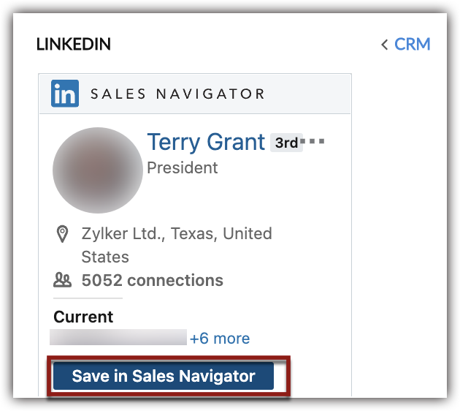
Task: Click the 3rd degree connection badge
Action: (286, 143)
